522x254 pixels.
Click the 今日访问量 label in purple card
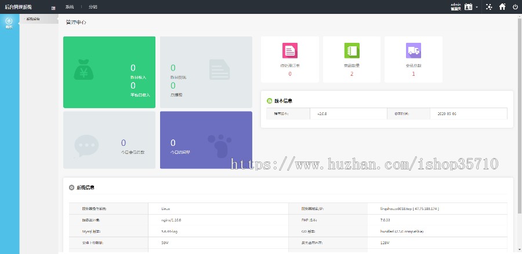180,152
